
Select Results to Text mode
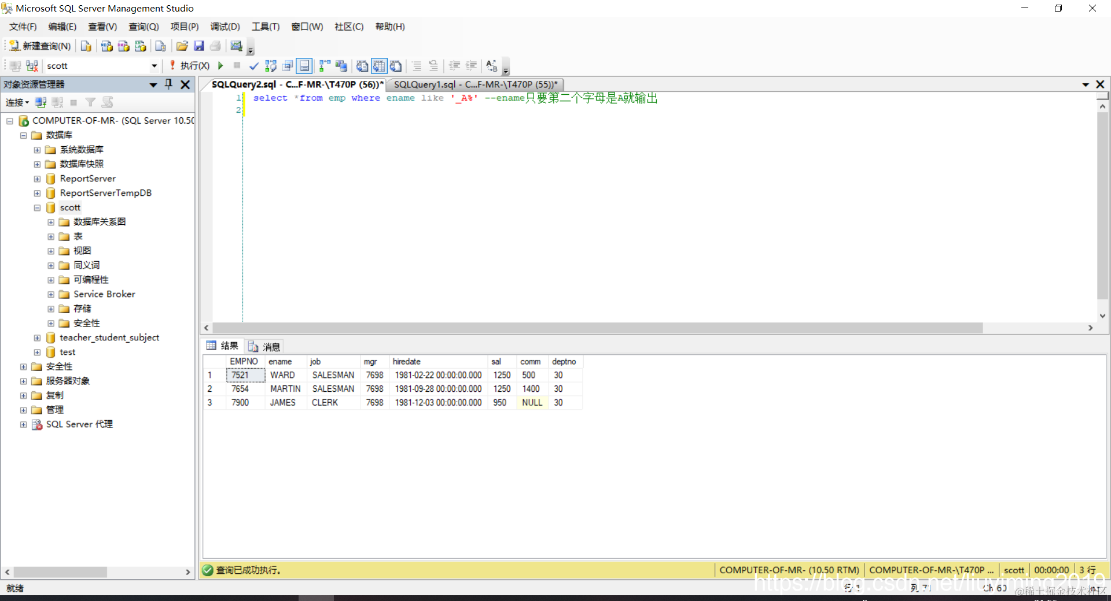click(362, 66)
